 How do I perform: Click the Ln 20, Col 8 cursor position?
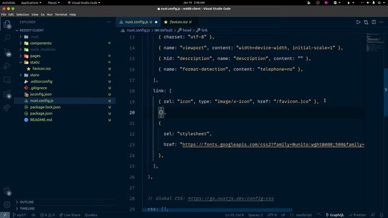(x=235, y=215)
